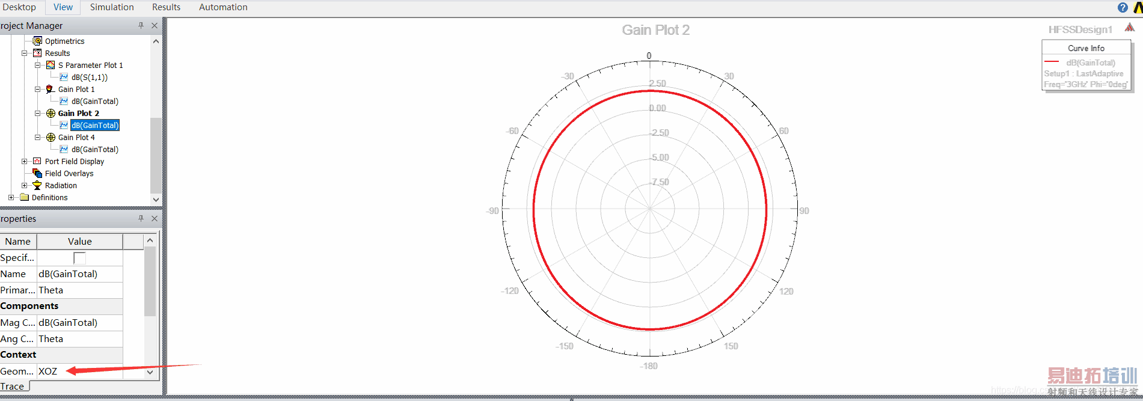
Task: Open the Results ribbon tab
Action: point(167,7)
